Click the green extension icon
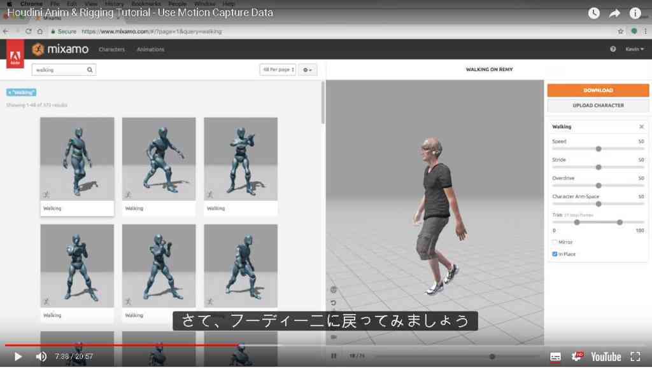Image resolution: width=652 pixels, height=368 pixels. click(x=634, y=31)
